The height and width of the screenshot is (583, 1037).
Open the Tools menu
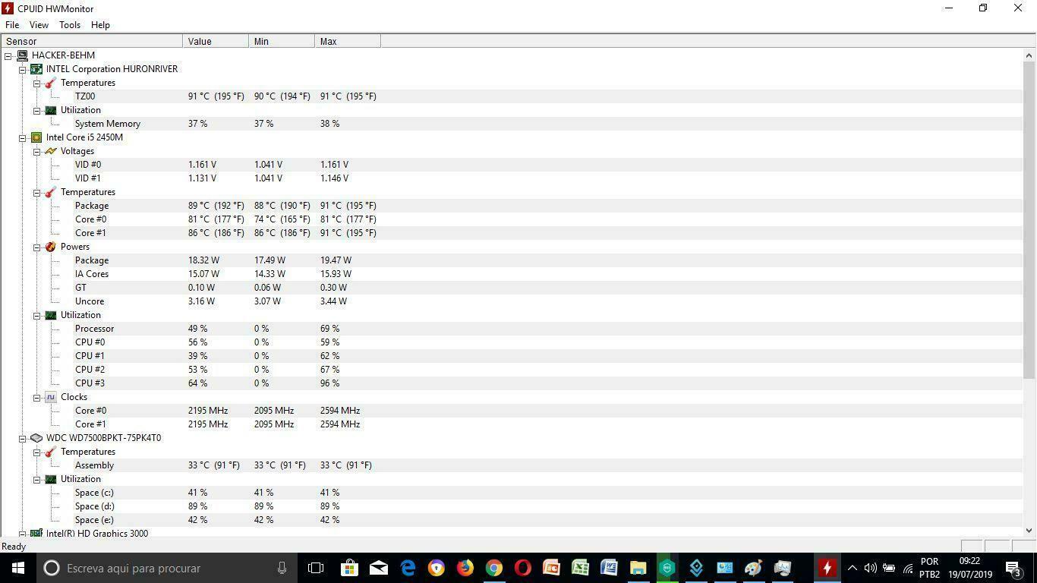[x=70, y=25]
